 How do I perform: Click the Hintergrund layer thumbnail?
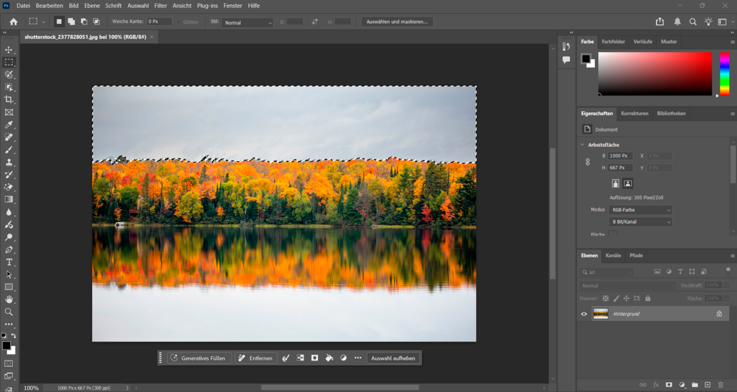601,313
